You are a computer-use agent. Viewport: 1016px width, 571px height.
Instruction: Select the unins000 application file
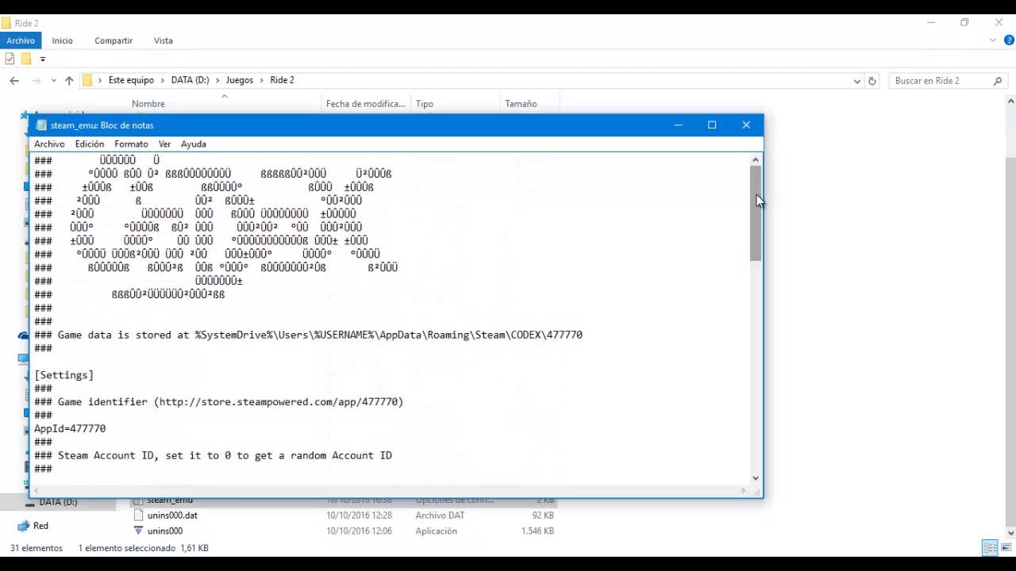tap(165, 531)
